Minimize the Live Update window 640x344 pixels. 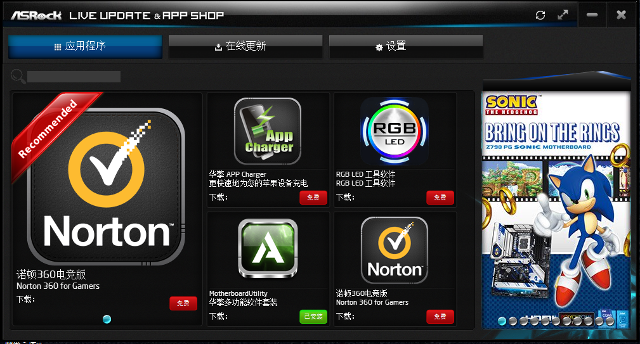(592, 15)
